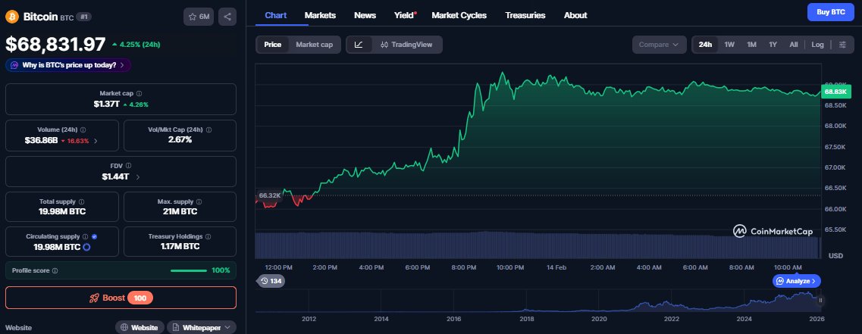Viewport: 862px width, 334px height.
Task: Open the News tab
Action: click(365, 15)
